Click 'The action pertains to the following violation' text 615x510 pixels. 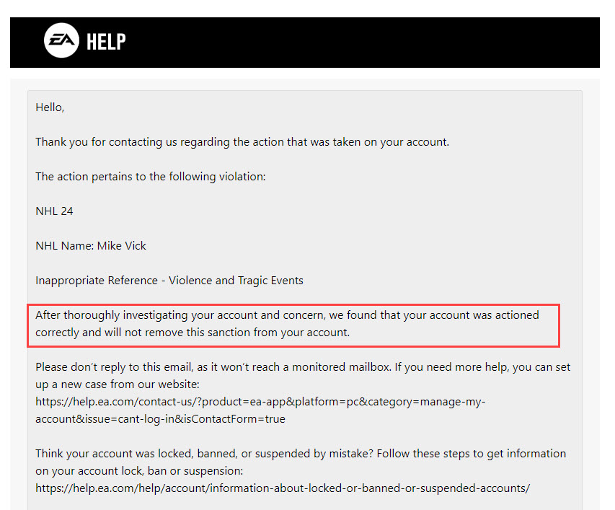point(150,177)
